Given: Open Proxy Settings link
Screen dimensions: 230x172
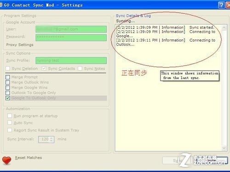Looking at the screenshot, I should click(20, 45).
